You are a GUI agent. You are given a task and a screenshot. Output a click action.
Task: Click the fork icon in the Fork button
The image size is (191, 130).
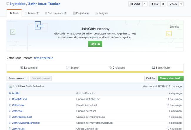pyautogui.click(x=170, y=4)
